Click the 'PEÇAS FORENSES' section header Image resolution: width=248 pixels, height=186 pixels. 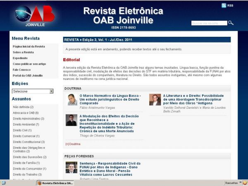click(79, 156)
